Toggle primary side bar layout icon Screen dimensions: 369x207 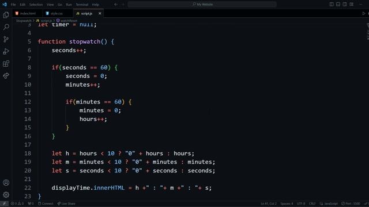click(x=332, y=4)
